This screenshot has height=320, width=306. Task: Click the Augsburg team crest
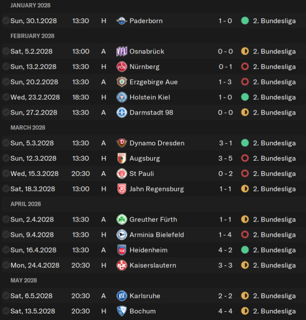click(x=122, y=158)
